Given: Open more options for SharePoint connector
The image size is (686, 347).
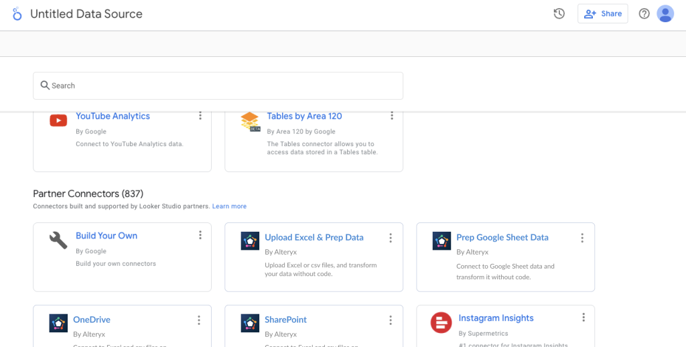Looking at the screenshot, I should click(391, 320).
